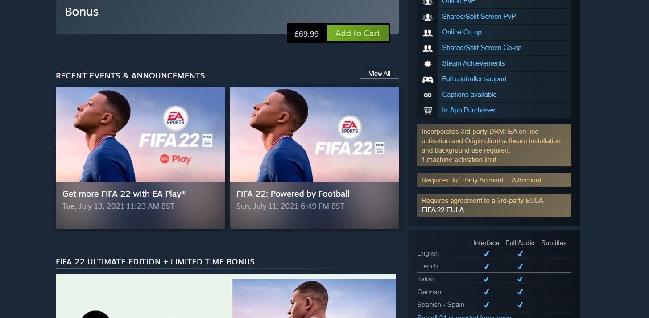Image resolution: width=649 pixels, height=318 pixels.
Task: Open the 'Get more FIFA 22 with EA Play' announcement
Action: click(141, 158)
